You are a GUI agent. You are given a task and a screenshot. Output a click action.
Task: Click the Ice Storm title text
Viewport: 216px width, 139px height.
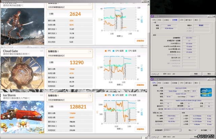[x=9, y=95]
